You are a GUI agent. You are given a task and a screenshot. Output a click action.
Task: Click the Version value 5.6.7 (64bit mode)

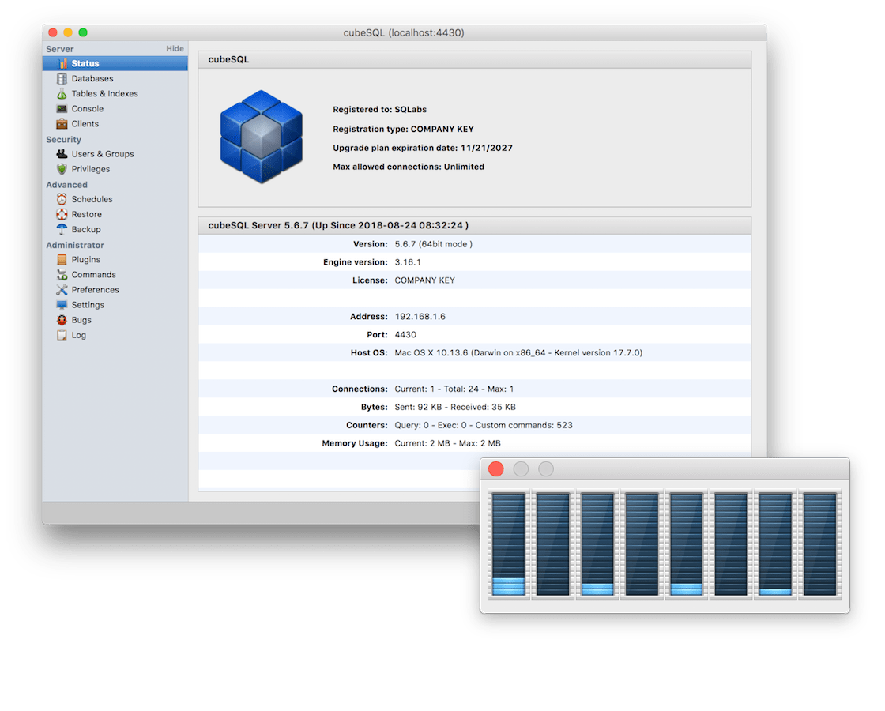434,244
